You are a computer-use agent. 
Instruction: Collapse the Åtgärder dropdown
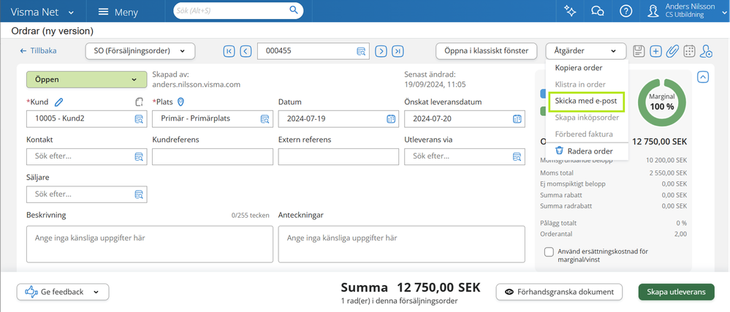pyautogui.click(x=585, y=50)
